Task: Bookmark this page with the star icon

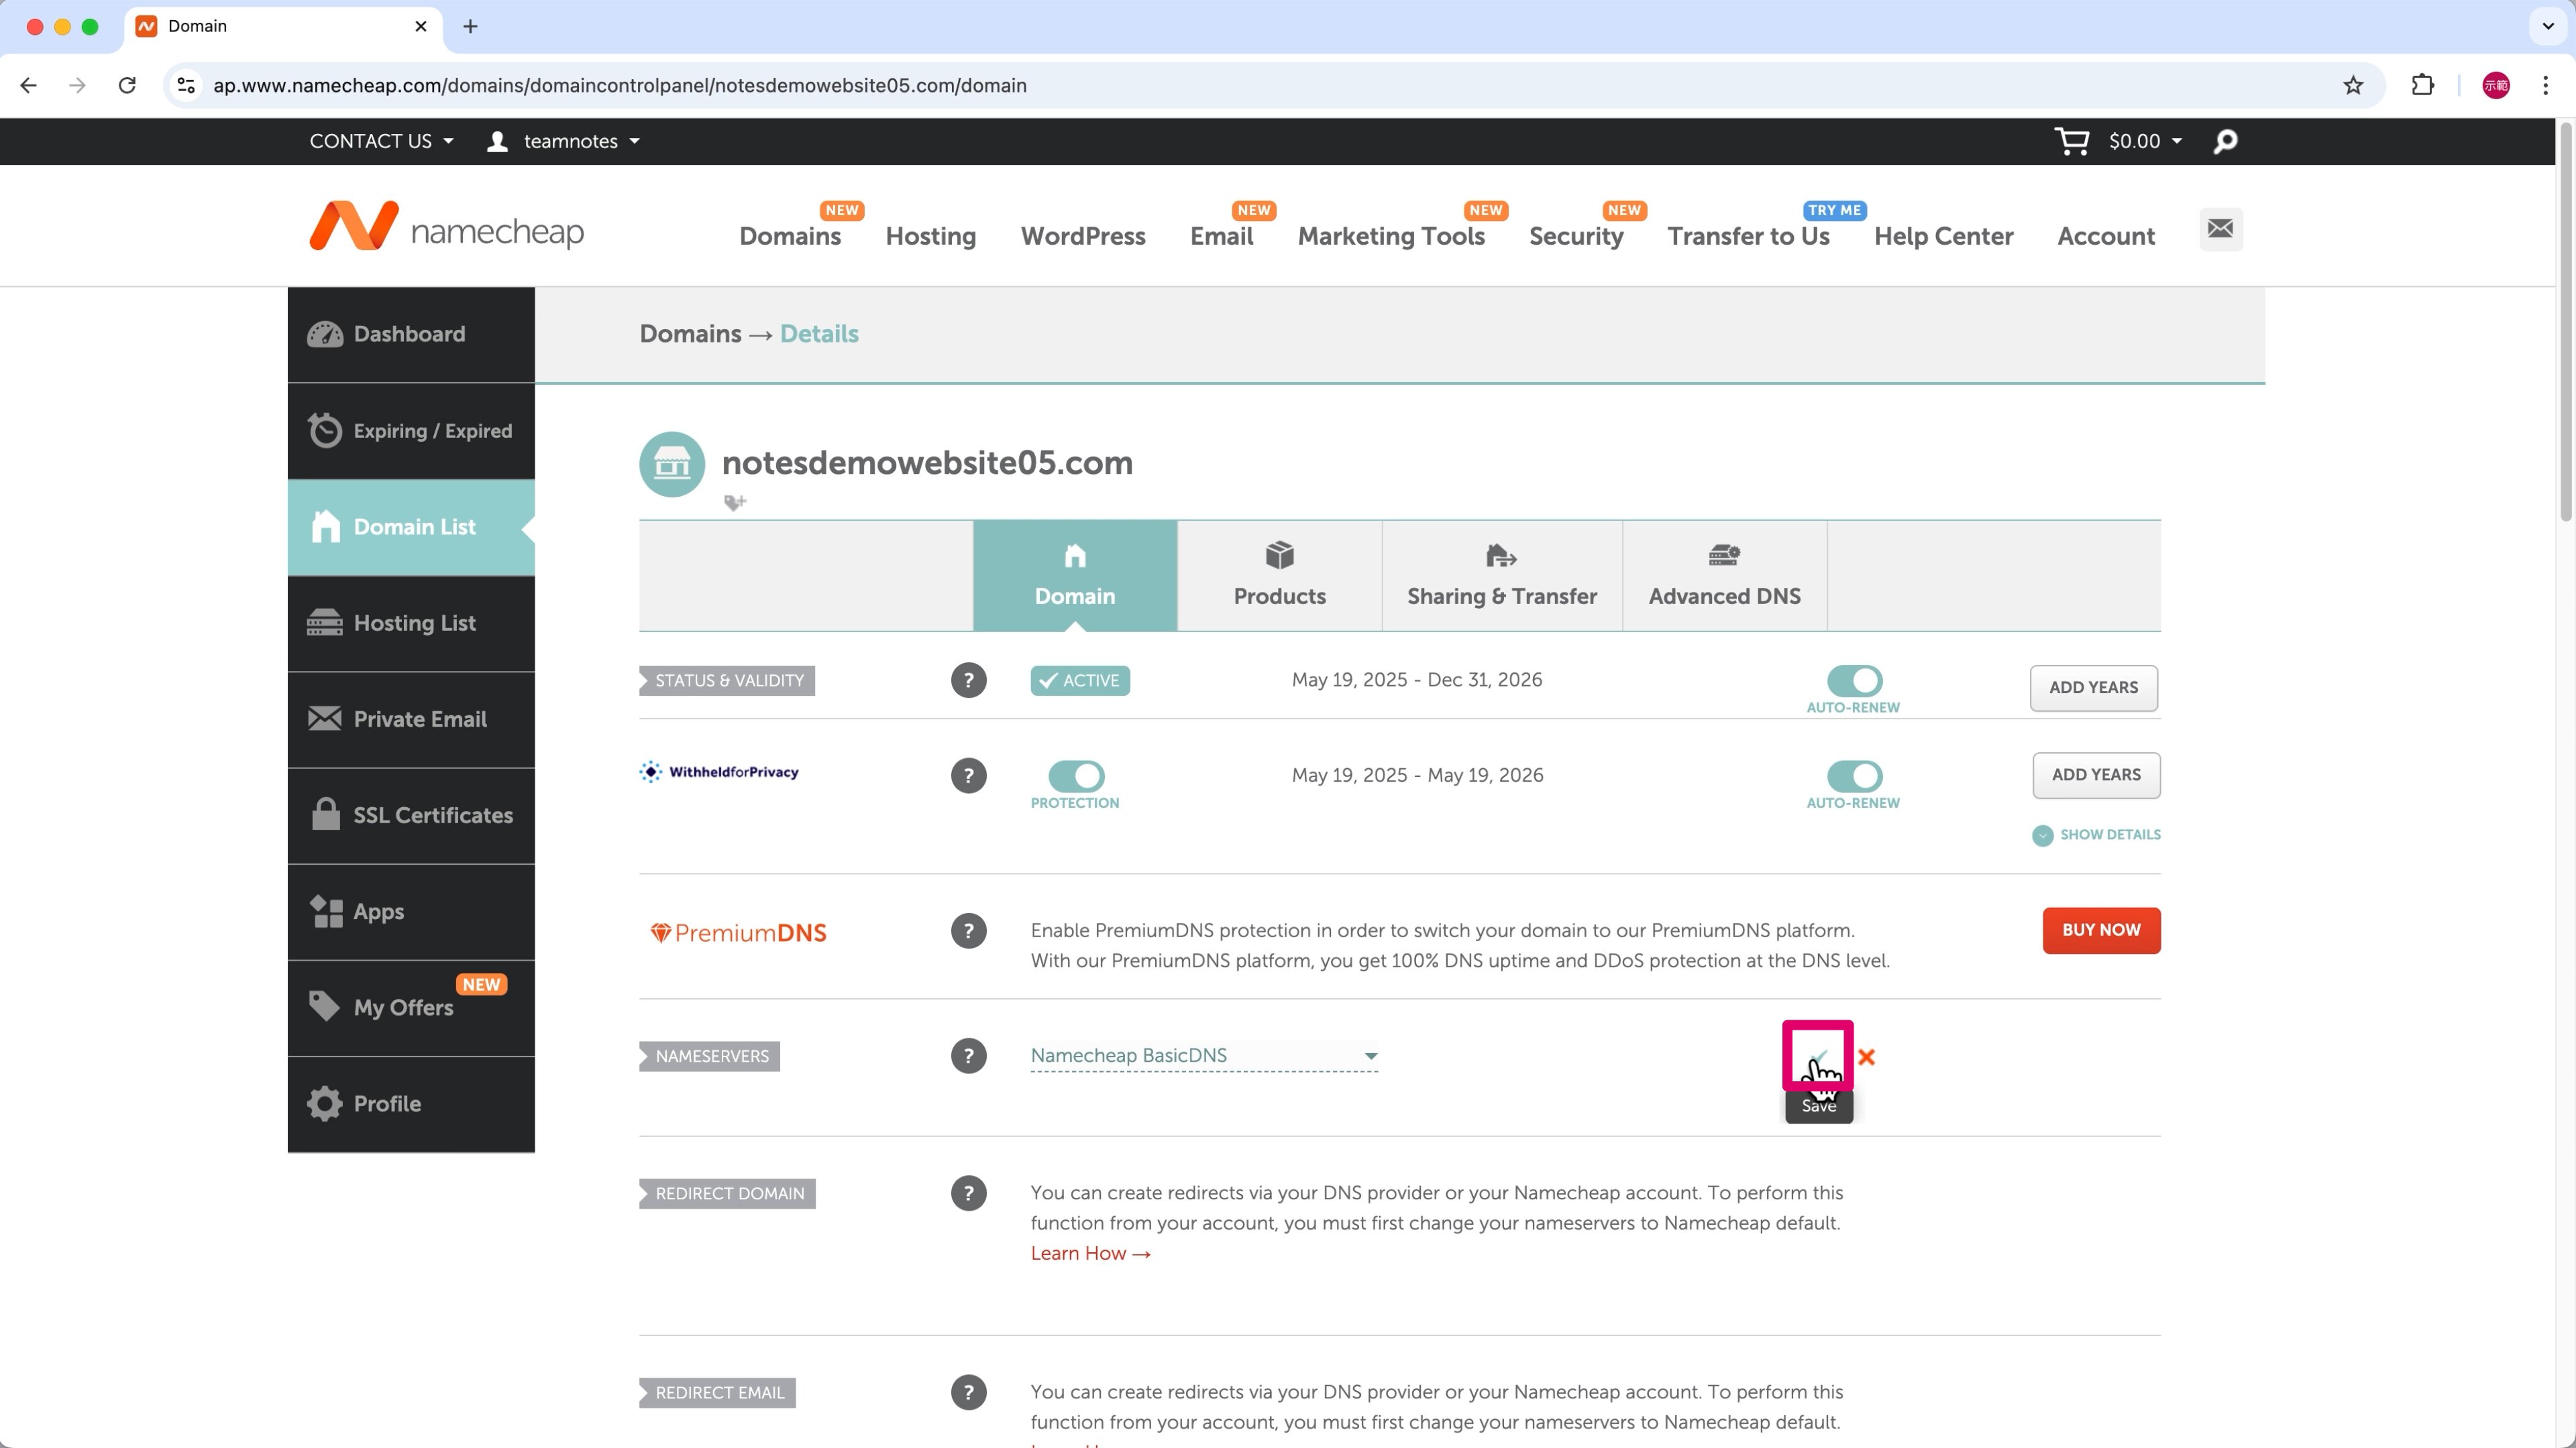Action: point(2353,85)
